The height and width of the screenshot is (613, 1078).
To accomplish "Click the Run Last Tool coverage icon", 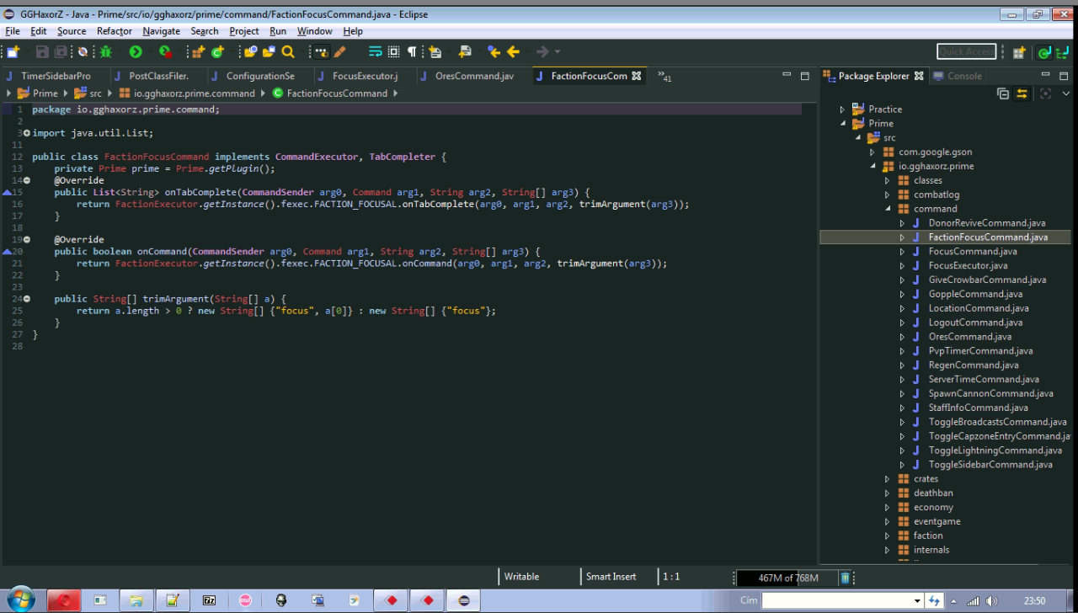I will point(165,52).
